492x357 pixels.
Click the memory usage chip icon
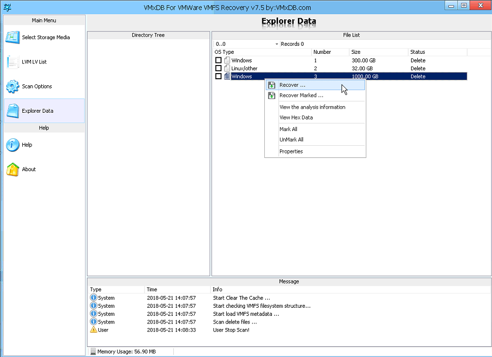(93, 352)
